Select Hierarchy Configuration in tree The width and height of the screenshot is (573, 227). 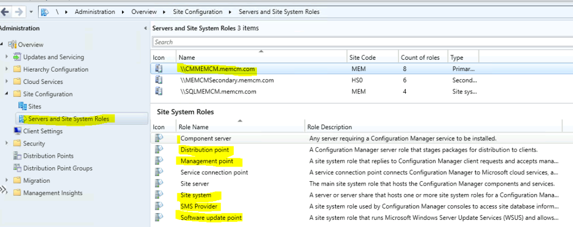(x=55, y=69)
